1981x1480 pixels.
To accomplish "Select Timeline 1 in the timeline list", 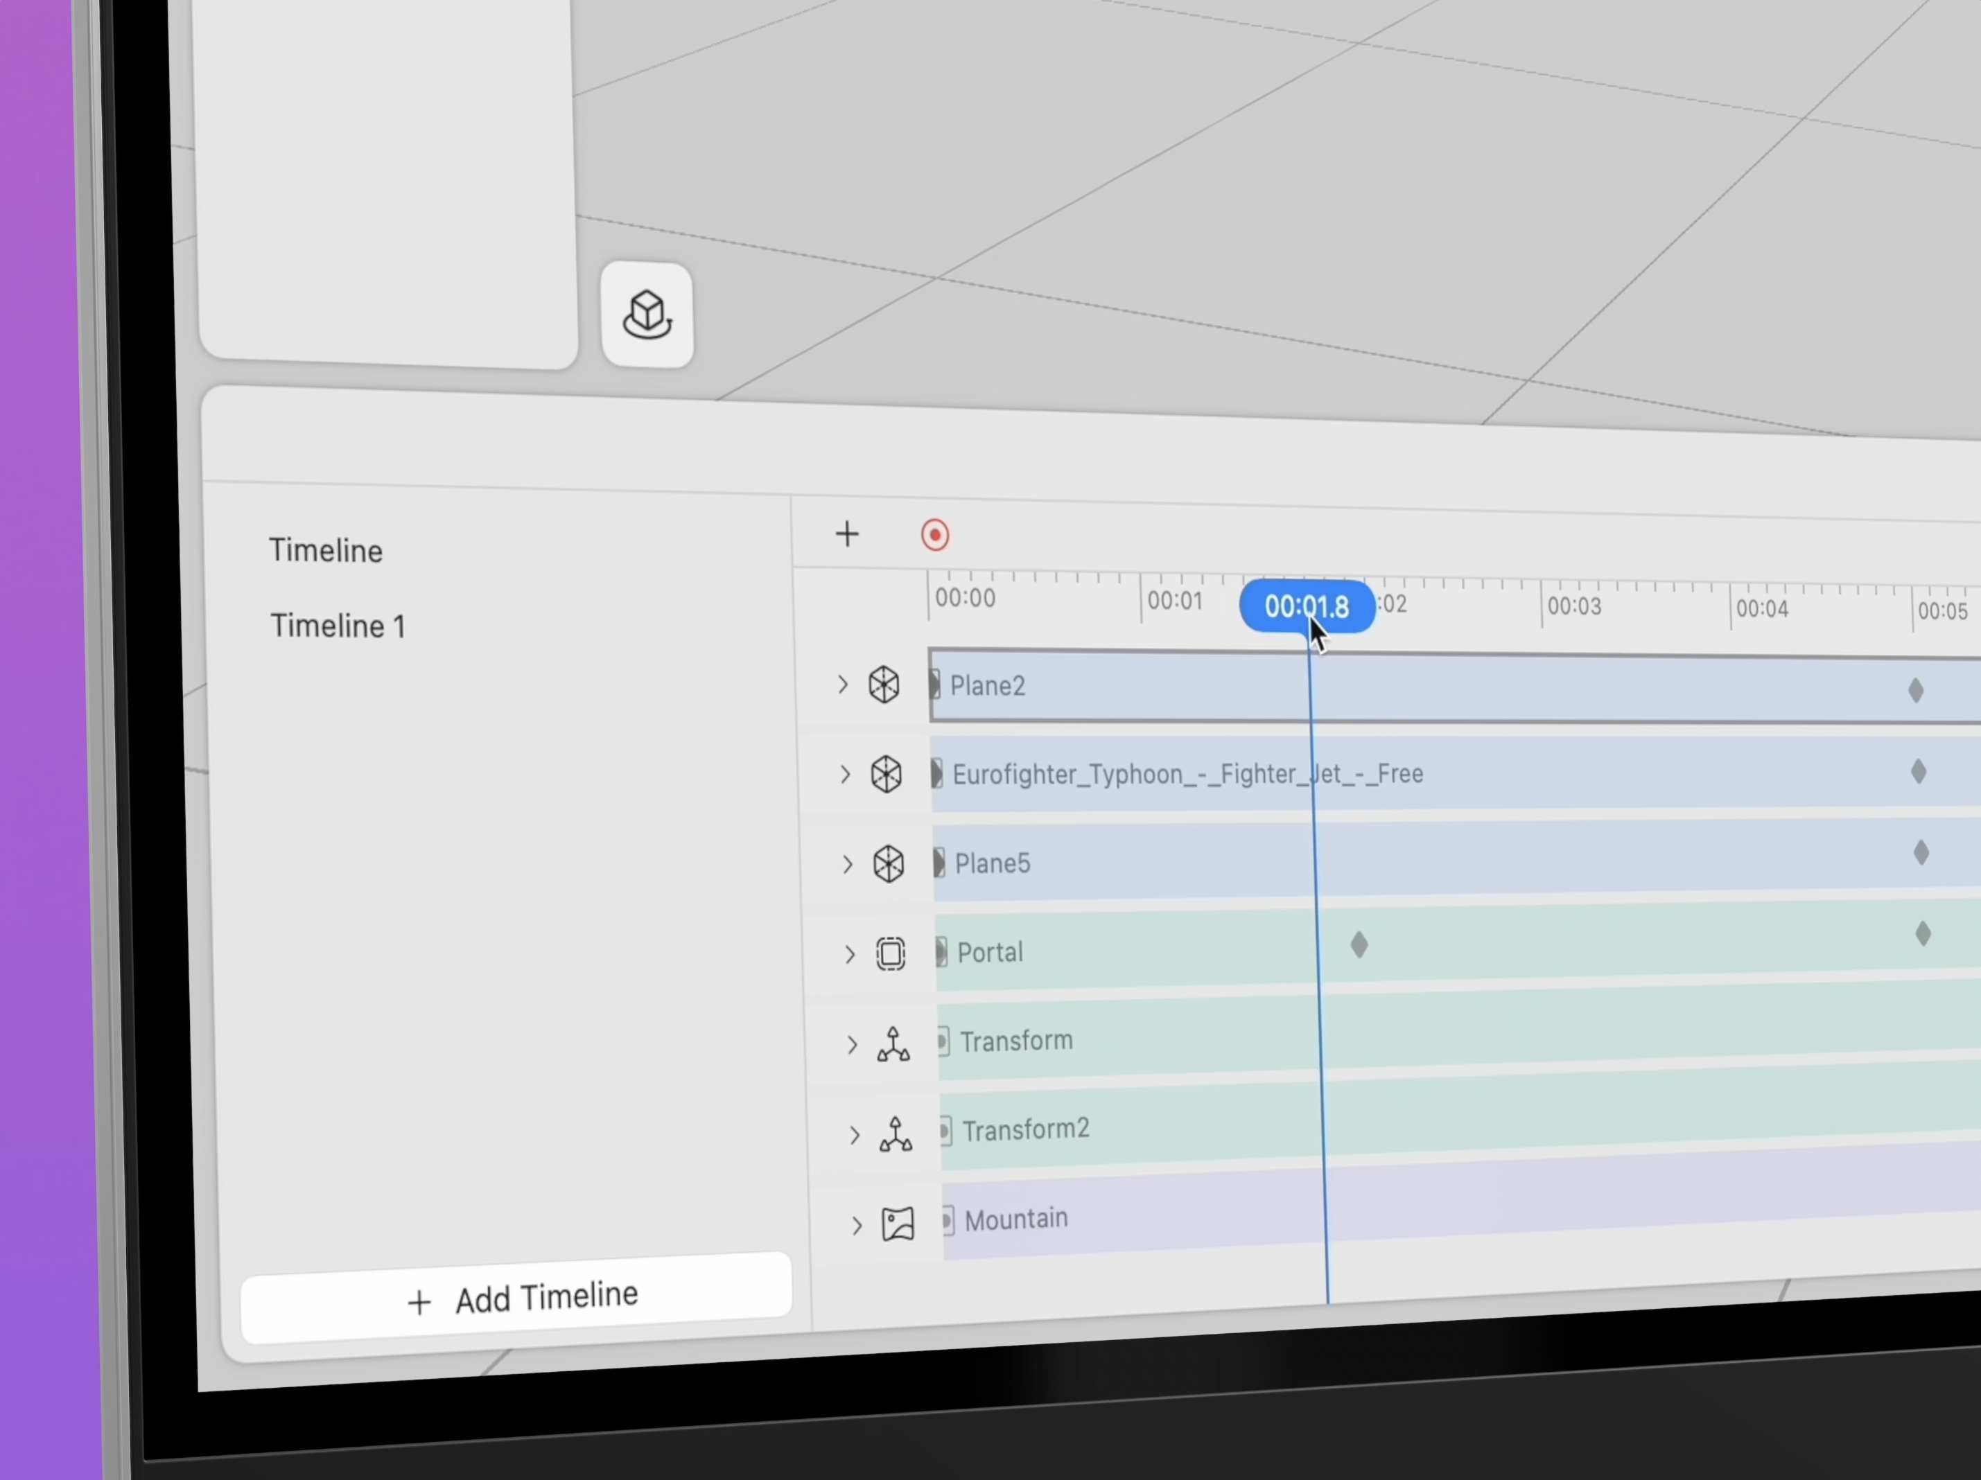I will pos(338,626).
